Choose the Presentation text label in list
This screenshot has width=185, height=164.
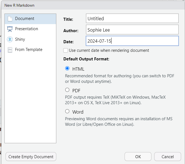tap(27, 29)
